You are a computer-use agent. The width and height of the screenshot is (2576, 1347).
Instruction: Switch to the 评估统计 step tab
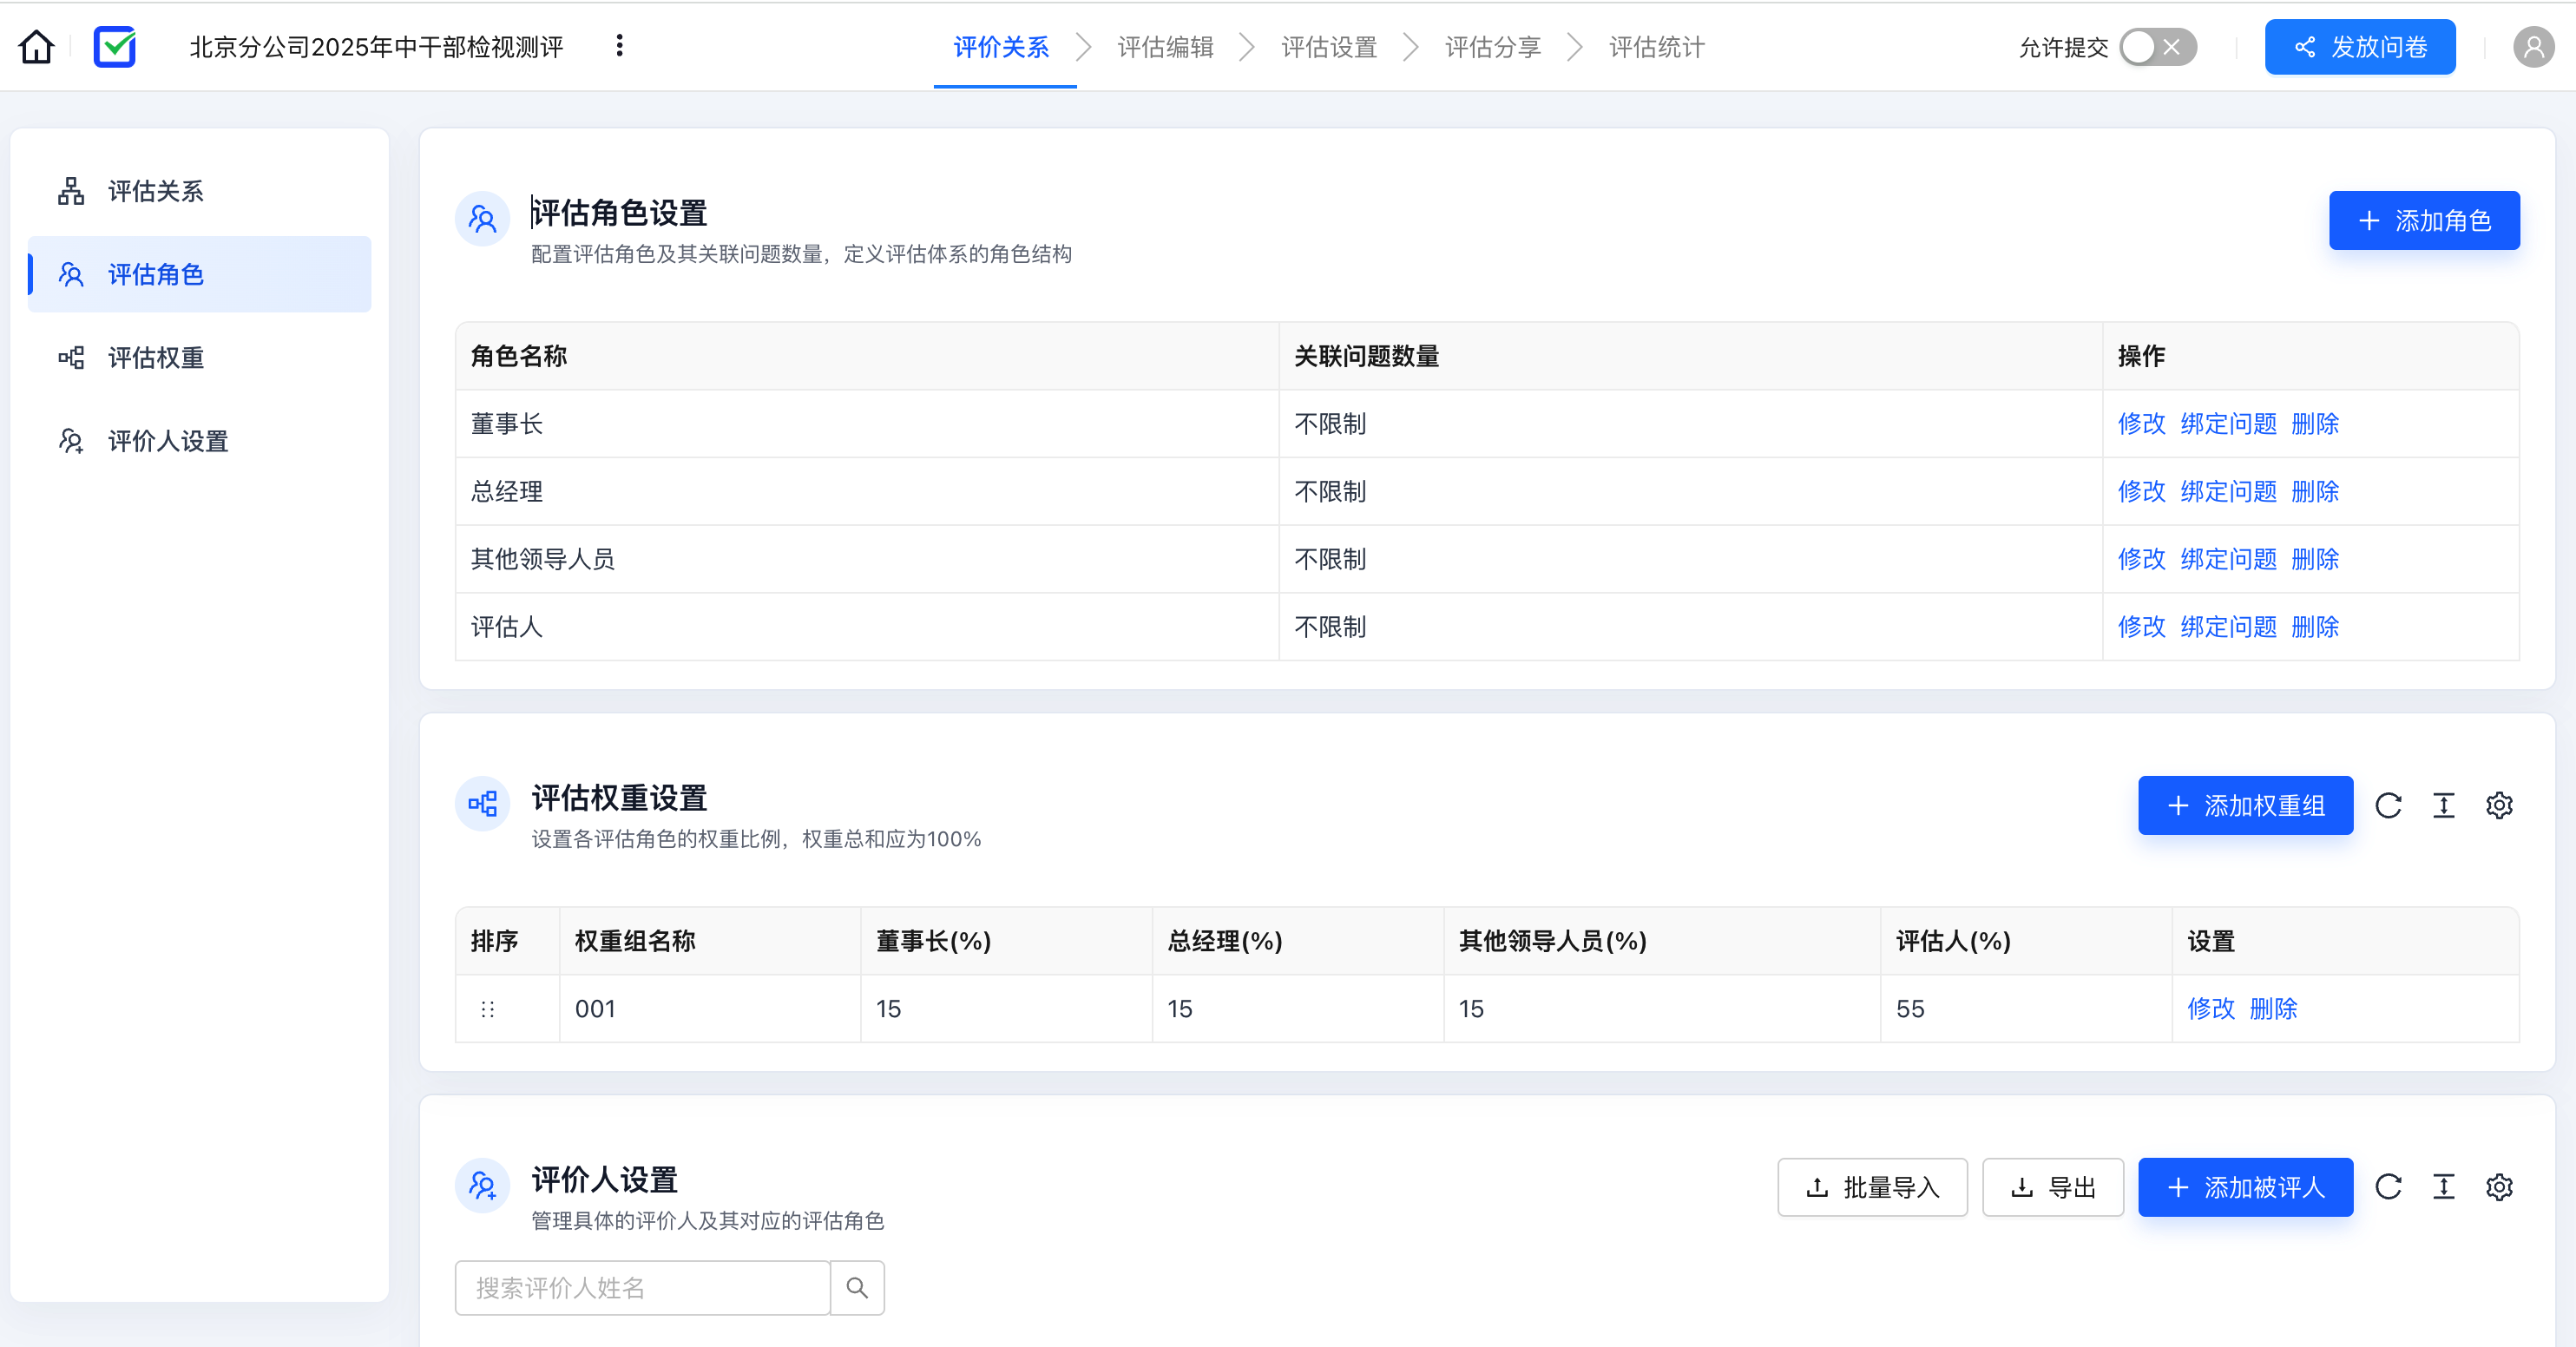pos(1657,47)
